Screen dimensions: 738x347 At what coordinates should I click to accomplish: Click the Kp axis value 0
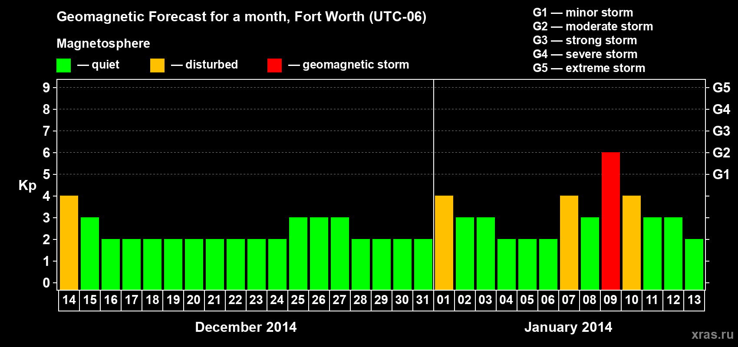point(46,283)
